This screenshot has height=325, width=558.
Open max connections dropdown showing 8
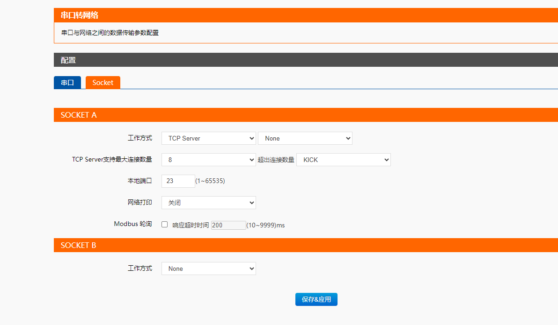click(x=208, y=160)
